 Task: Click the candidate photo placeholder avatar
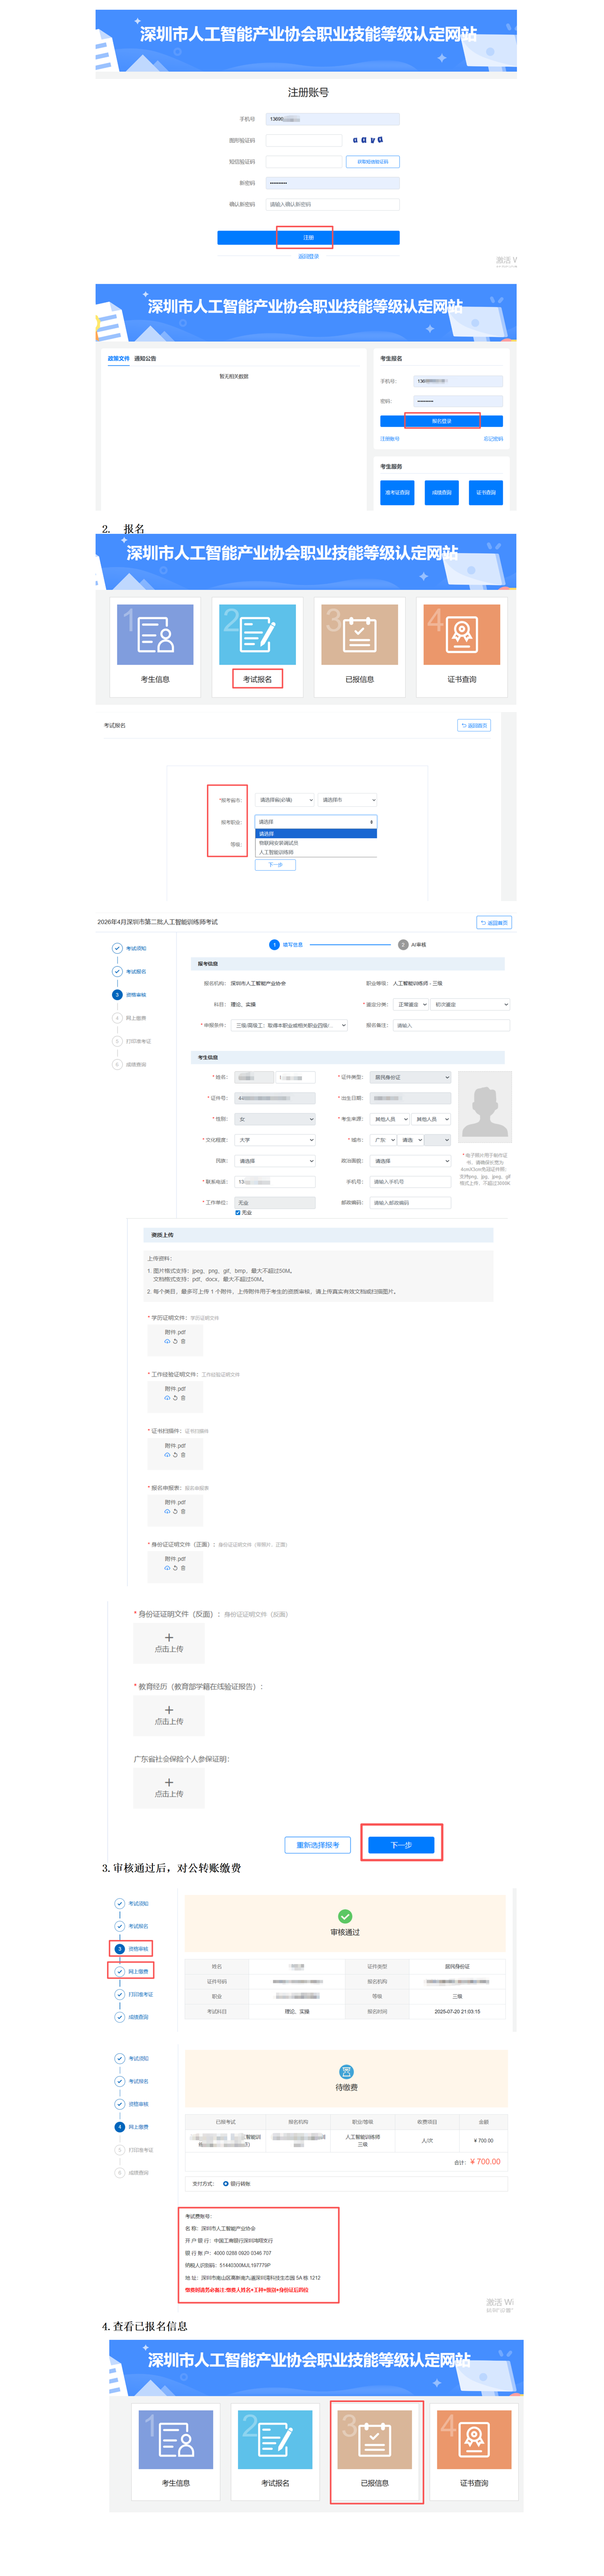tap(485, 1108)
